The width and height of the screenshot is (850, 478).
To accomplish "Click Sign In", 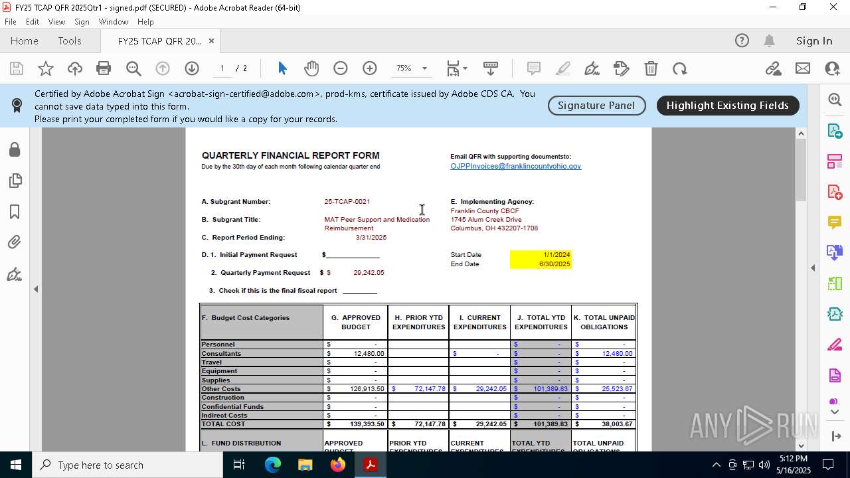I will (x=814, y=40).
